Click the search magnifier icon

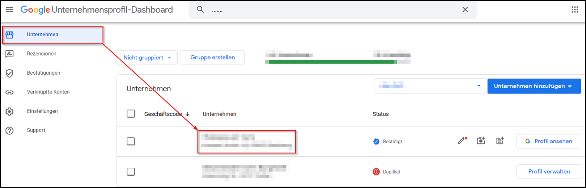200,10
